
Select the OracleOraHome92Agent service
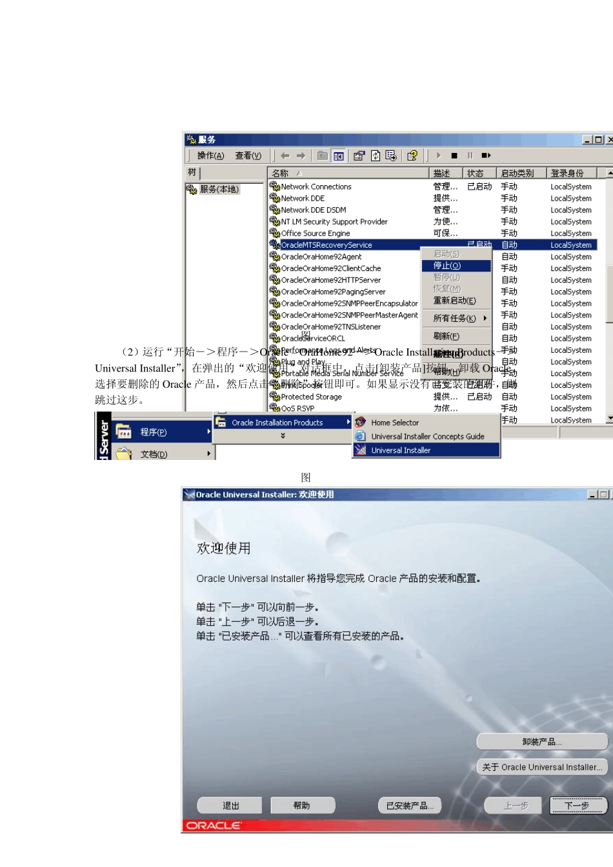pyautogui.click(x=321, y=257)
